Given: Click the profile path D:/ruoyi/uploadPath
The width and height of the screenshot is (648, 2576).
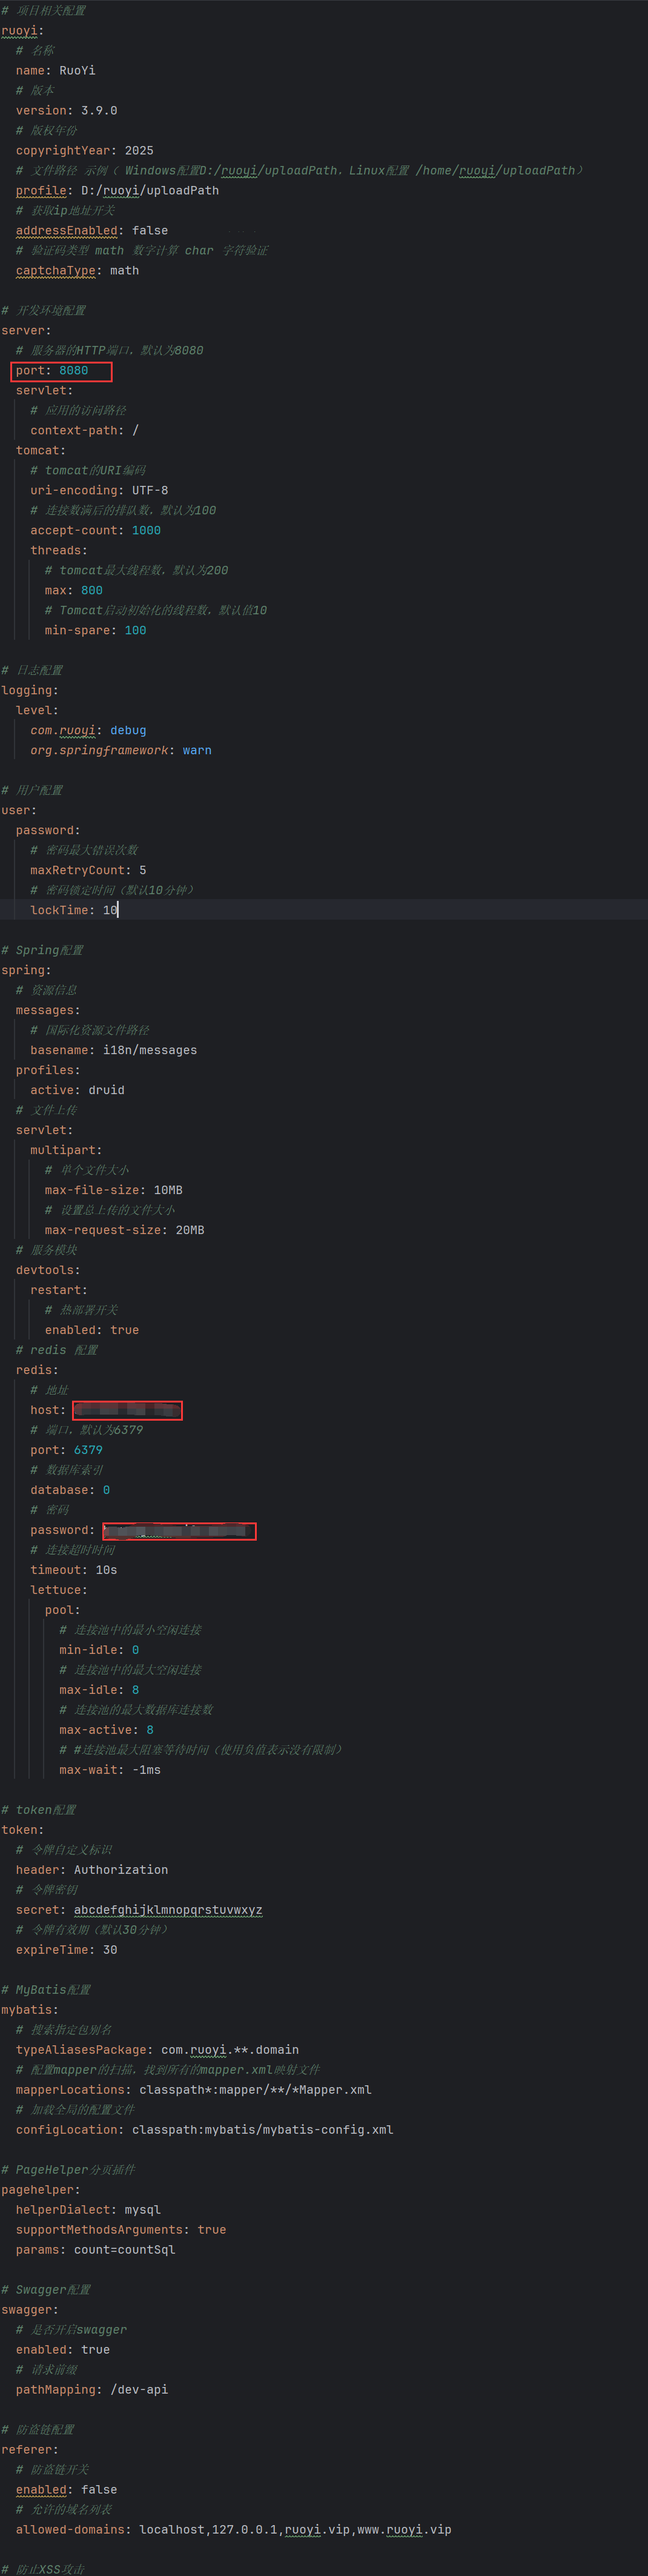Looking at the screenshot, I should 150,191.
